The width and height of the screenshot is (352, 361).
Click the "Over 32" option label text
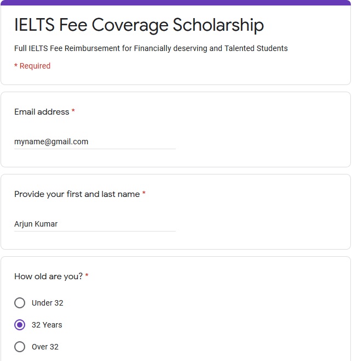click(45, 347)
